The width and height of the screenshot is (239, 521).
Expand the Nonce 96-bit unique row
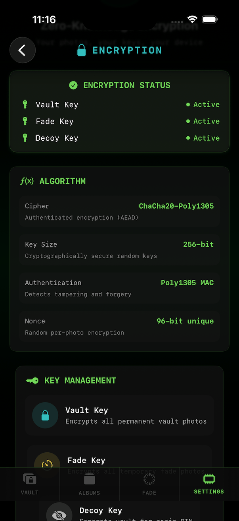click(x=119, y=326)
